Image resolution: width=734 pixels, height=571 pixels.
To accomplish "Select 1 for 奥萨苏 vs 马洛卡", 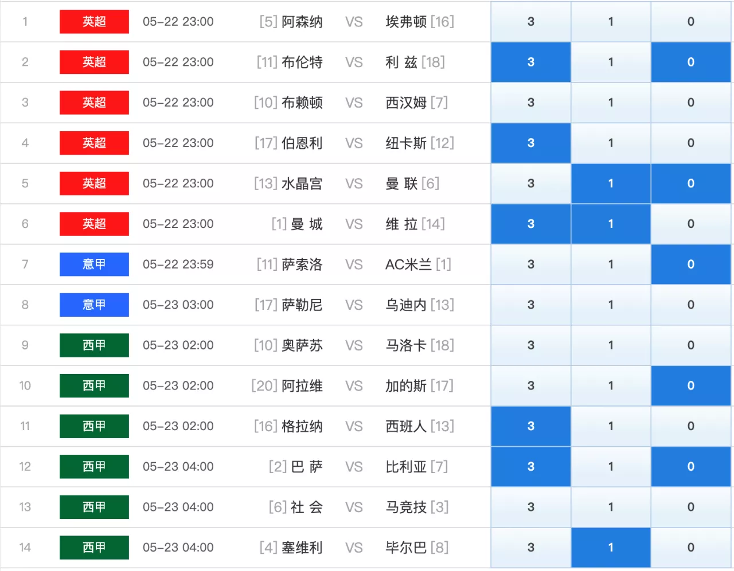I will click(x=611, y=345).
